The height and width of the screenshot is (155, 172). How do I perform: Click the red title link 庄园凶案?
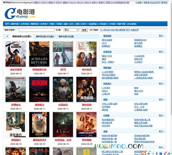coord(63,105)
